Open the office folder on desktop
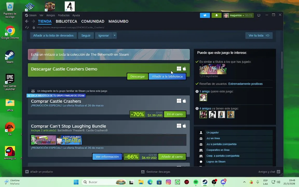This screenshot has width=299, height=187. click(10, 105)
